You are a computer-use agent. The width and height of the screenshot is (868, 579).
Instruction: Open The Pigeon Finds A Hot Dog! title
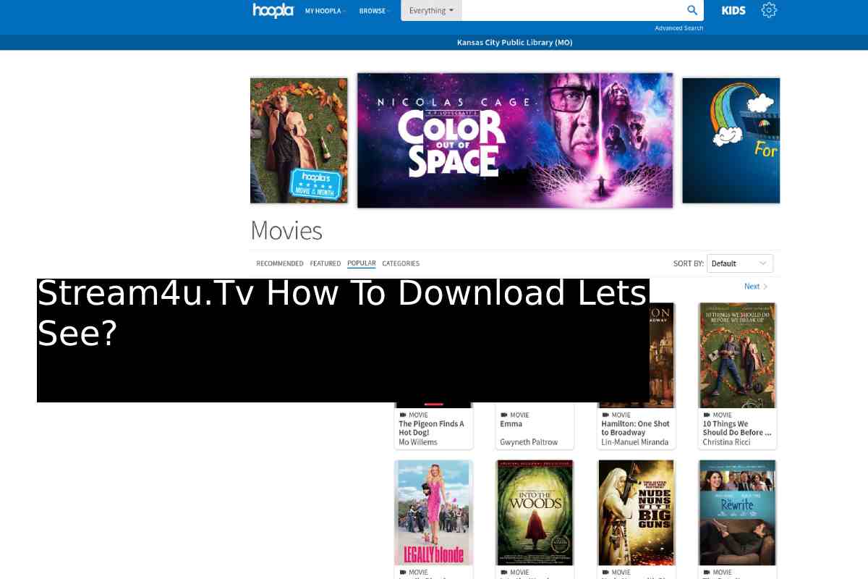tap(432, 428)
